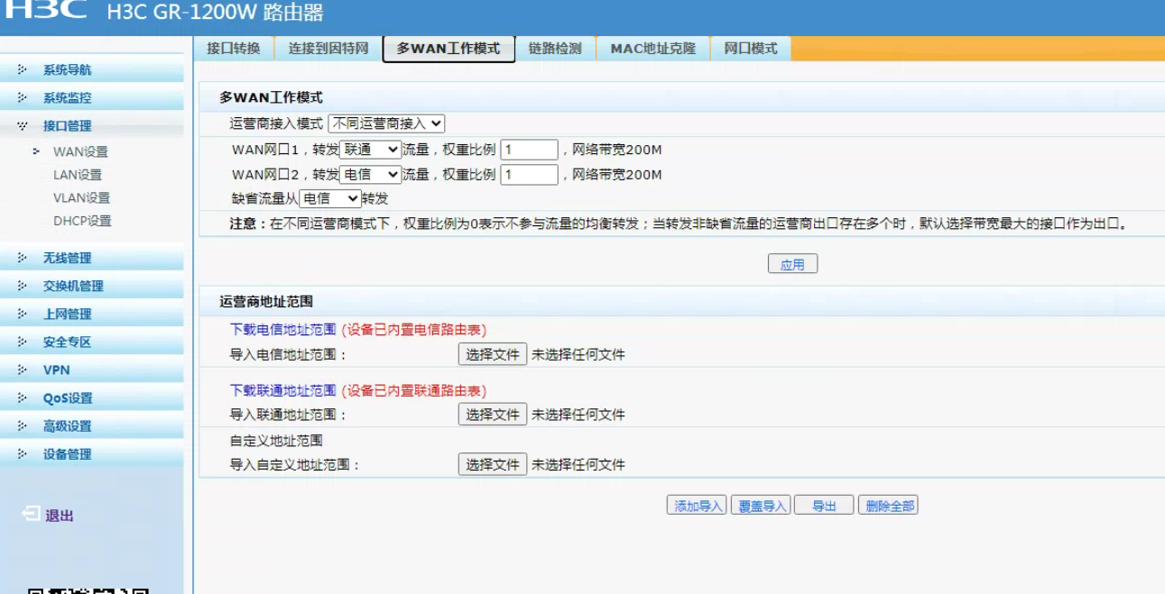Click arrow icon beside 无线管理
The width and height of the screenshot is (1165, 594).
coord(22,258)
